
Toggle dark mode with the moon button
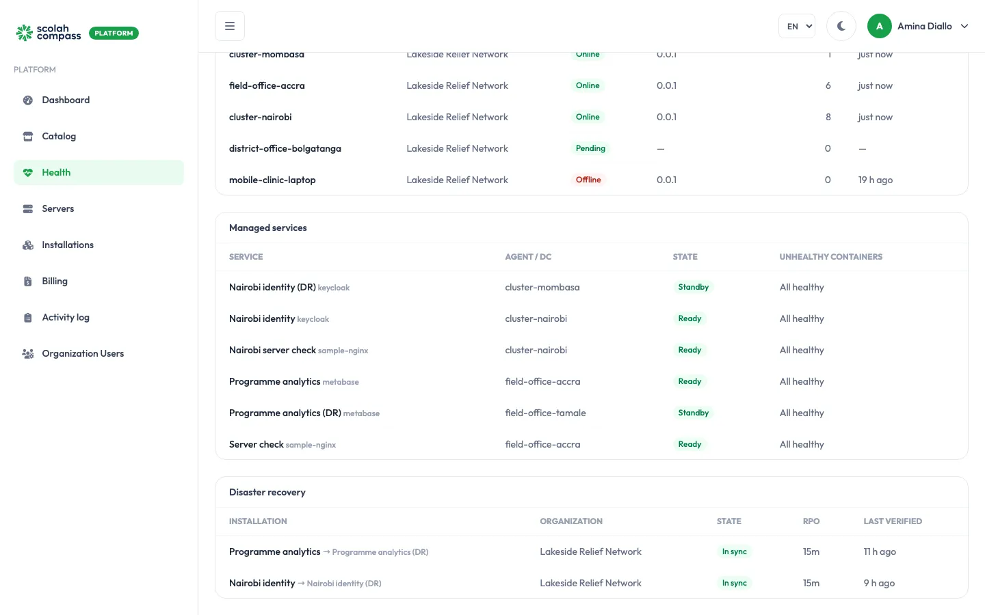click(x=841, y=26)
